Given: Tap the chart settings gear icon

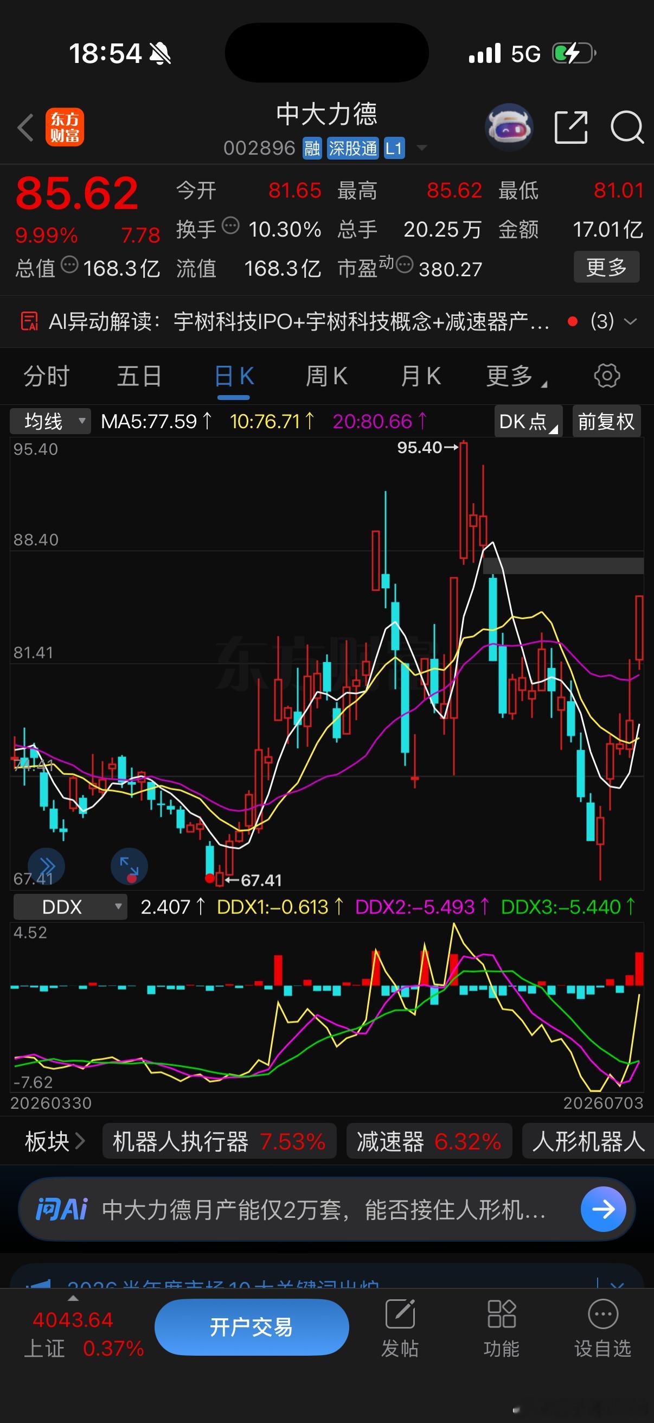Looking at the screenshot, I should pyautogui.click(x=606, y=376).
